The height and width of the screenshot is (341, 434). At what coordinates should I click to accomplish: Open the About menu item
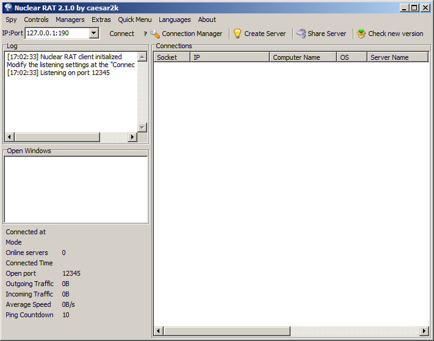click(207, 20)
